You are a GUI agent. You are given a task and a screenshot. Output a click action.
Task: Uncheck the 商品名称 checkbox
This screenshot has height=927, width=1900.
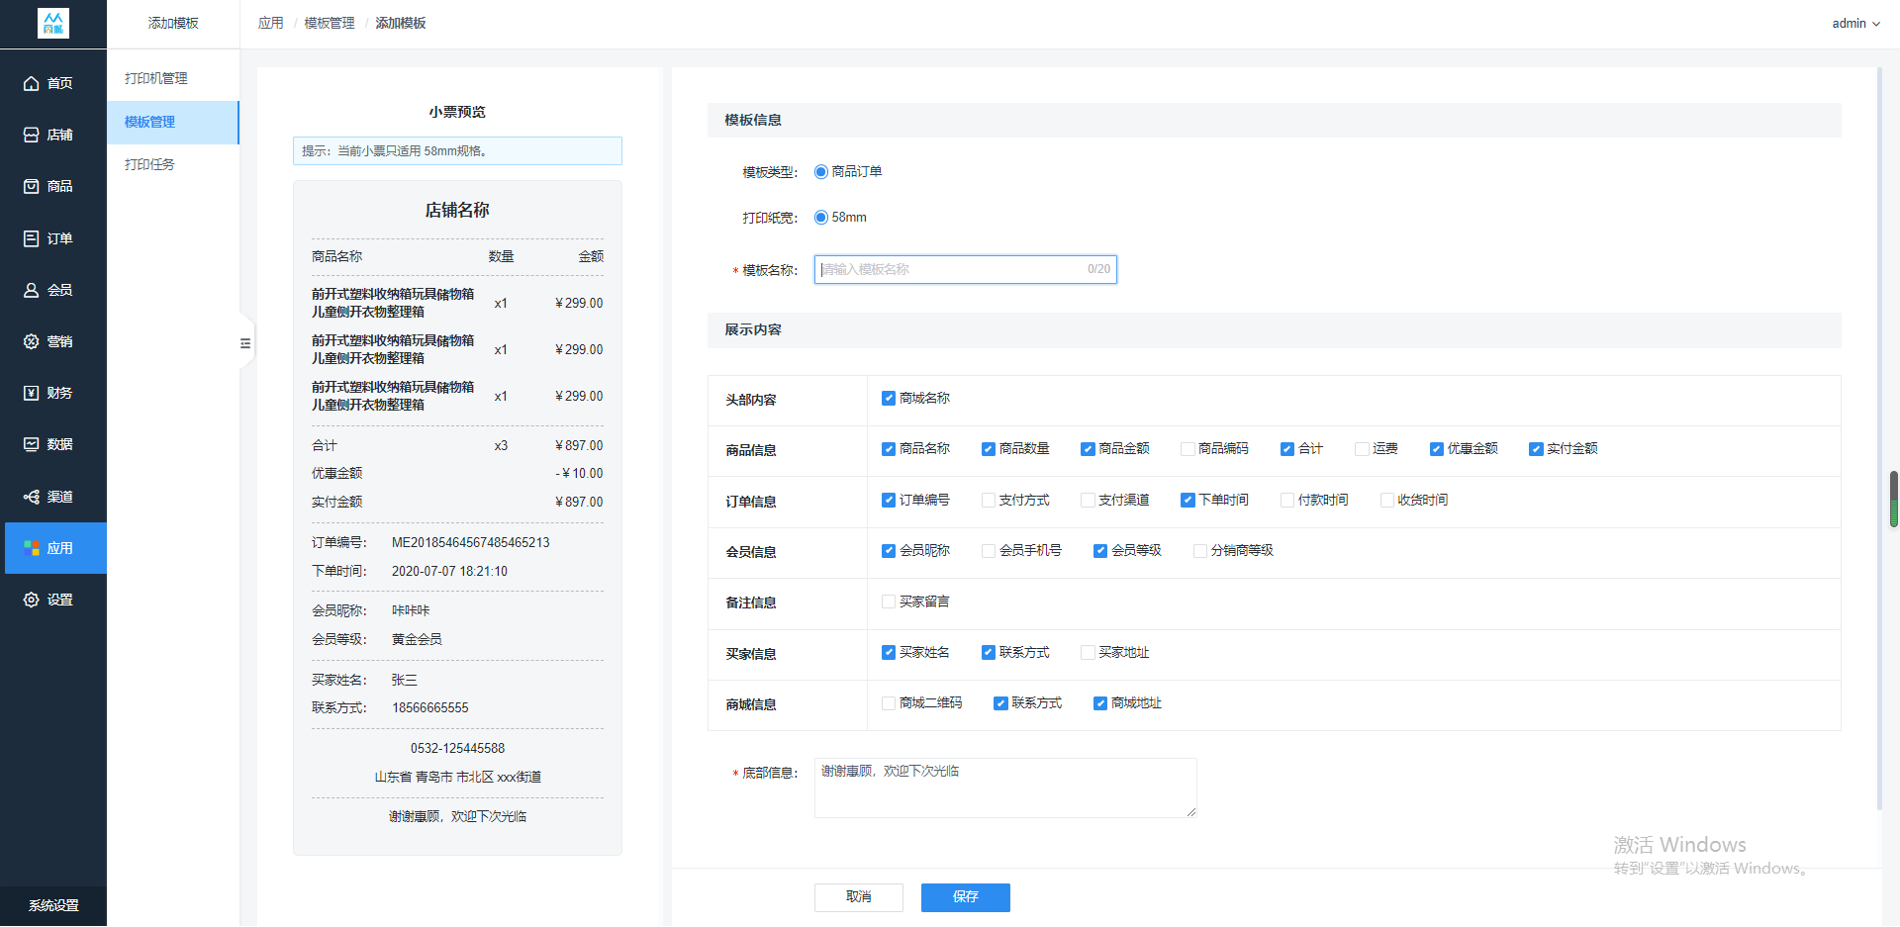click(x=889, y=449)
